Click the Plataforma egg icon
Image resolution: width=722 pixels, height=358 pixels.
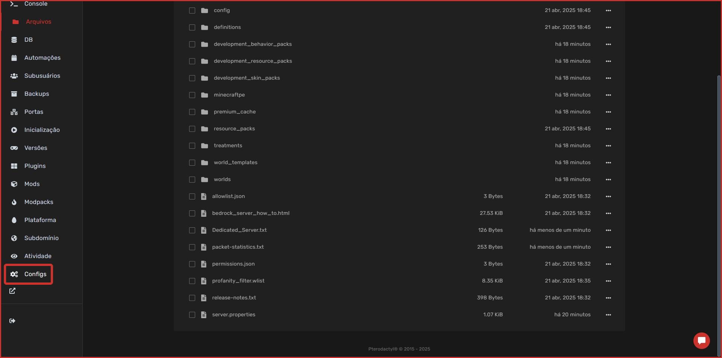[x=14, y=220]
